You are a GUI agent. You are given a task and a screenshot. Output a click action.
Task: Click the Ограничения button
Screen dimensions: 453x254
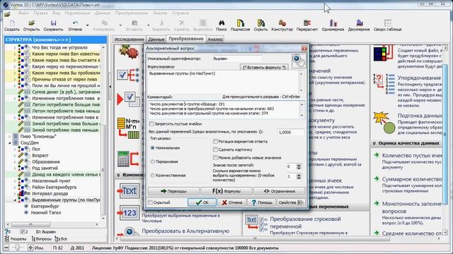(279, 191)
